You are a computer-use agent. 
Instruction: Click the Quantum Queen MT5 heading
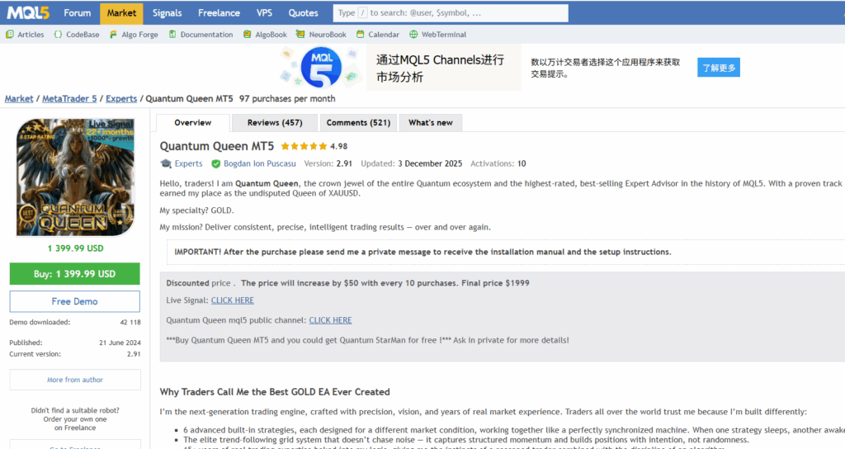(x=217, y=146)
